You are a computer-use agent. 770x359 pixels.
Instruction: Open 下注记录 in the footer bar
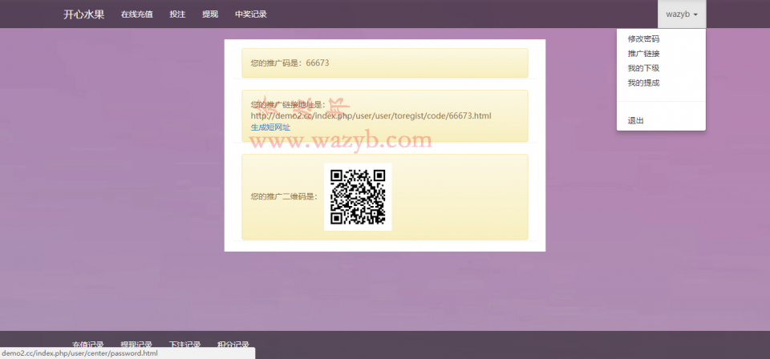tap(184, 345)
